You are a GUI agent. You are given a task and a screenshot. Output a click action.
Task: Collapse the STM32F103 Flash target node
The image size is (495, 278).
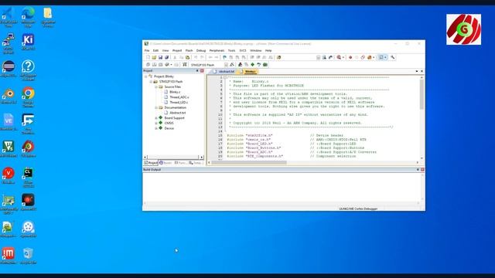[x=151, y=82]
